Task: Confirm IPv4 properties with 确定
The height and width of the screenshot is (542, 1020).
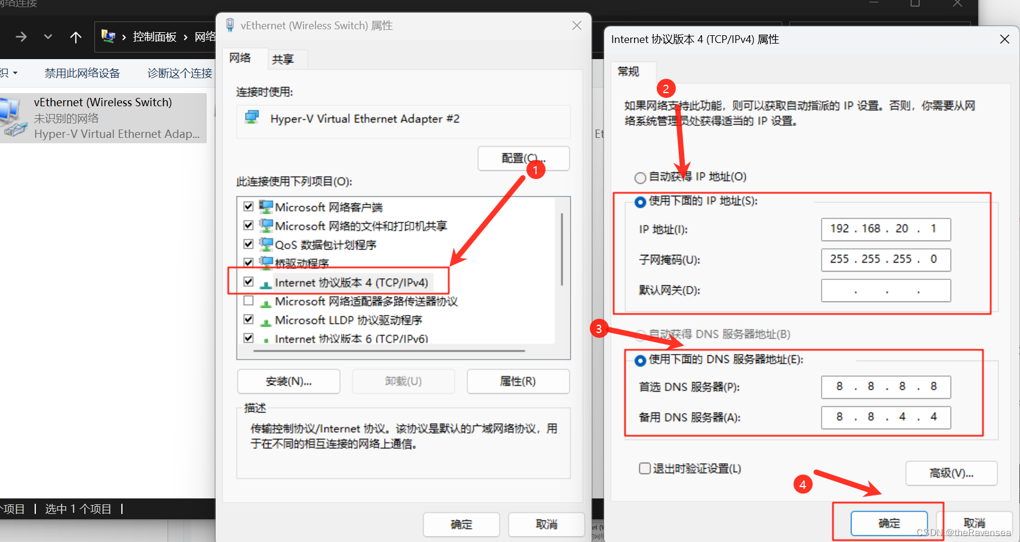Action: click(889, 523)
